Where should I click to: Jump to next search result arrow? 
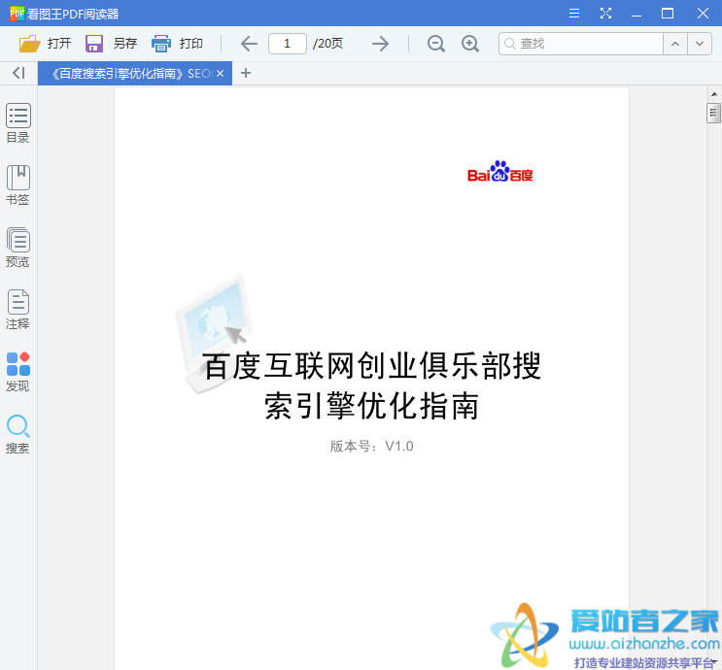pyautogui.click(x=700, y=44)
